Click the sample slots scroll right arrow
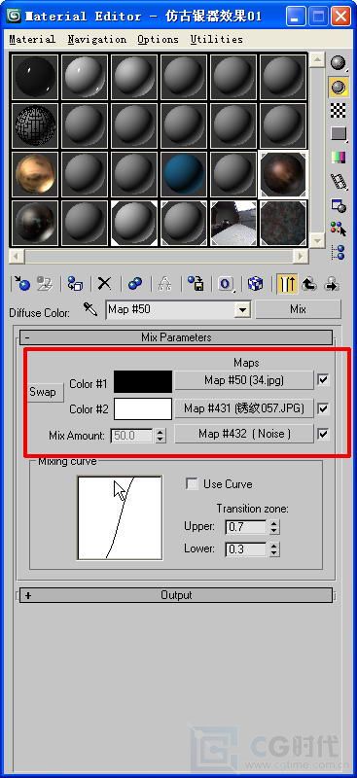The height and width of the screenshot is (778, 357). pyautogui.click(x=301, y=256)
